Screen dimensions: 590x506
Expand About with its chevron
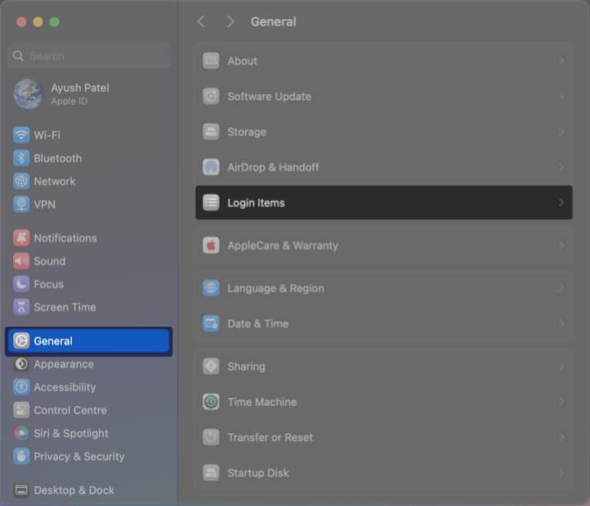click(561, 60)
